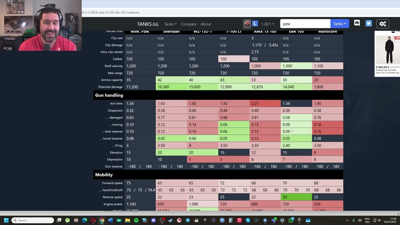Open the blue Tanks search filter dropdown
This screenshot has width=400, height=225.
pos(340,24)
